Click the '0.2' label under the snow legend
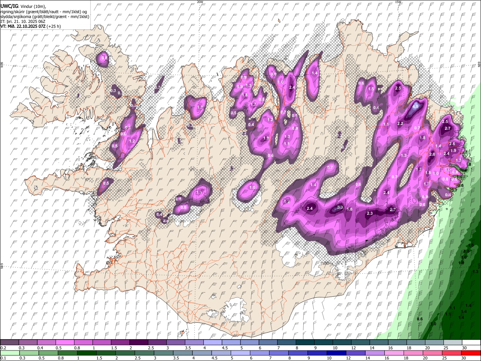The width and height of the screenshot is (481, 361). pyautogui.click(x=3, y=348)
